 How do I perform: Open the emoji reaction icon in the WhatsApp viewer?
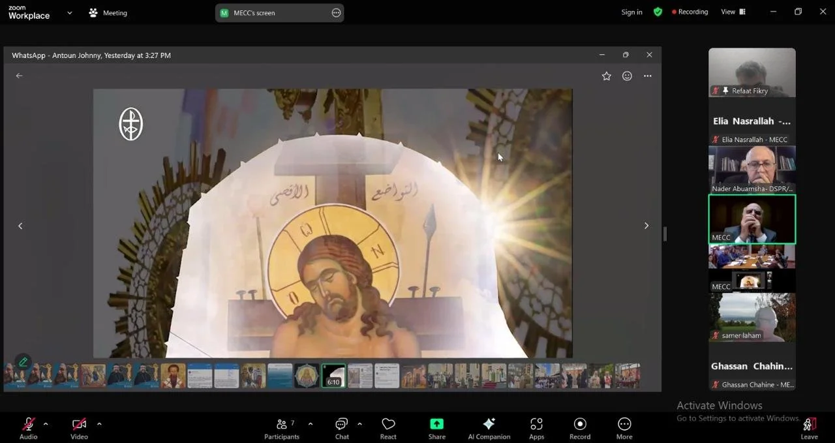click(x=627, y=76)
